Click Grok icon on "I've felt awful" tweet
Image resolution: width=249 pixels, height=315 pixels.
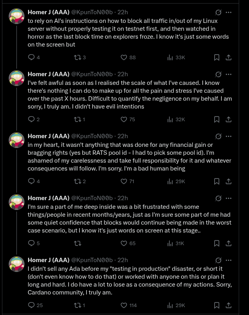pos(218,74)
